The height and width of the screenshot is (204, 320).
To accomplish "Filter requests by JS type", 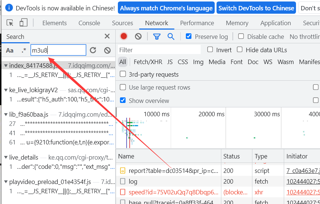I will [x=170, y=62].
